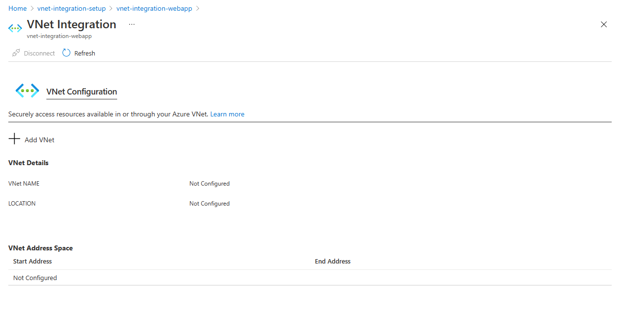Click the Disconnect plug icon
This screenshot has height=321, width=619.
16,53
